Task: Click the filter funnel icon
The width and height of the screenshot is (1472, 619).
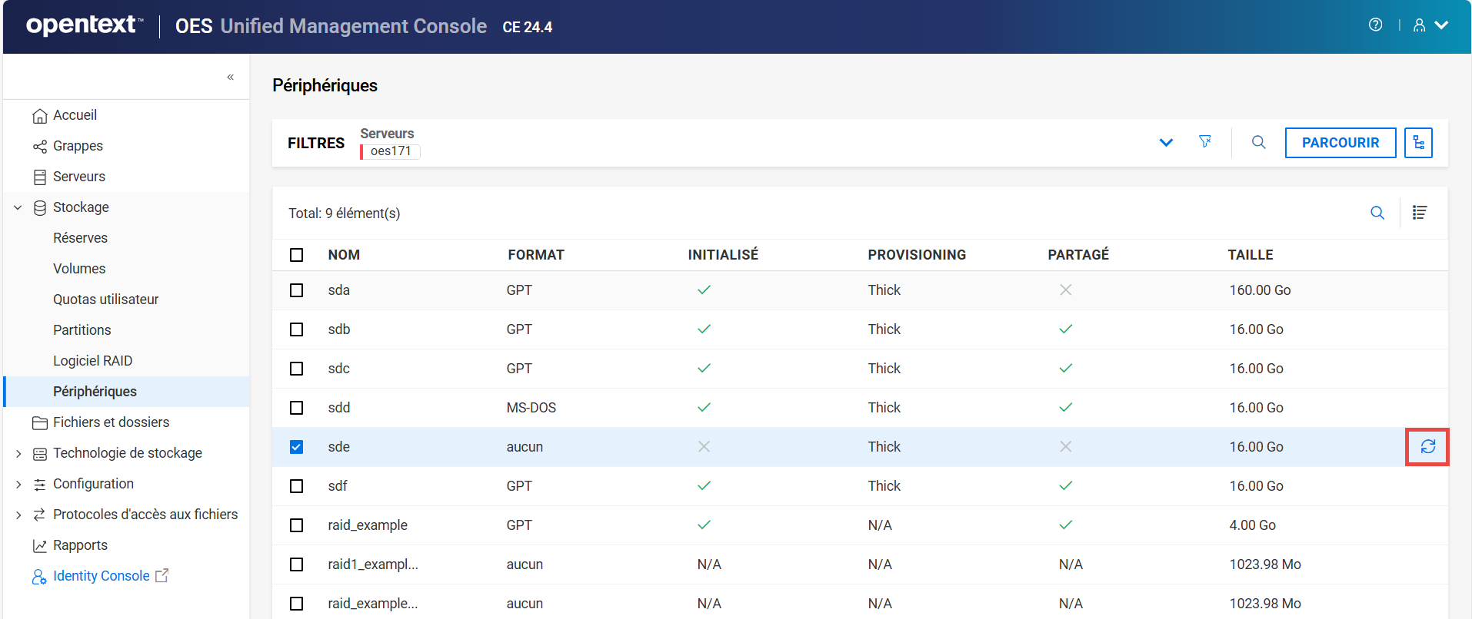Action: [1204, 142]
